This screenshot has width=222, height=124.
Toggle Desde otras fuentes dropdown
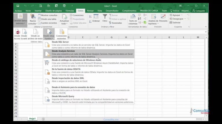(49, 34)
